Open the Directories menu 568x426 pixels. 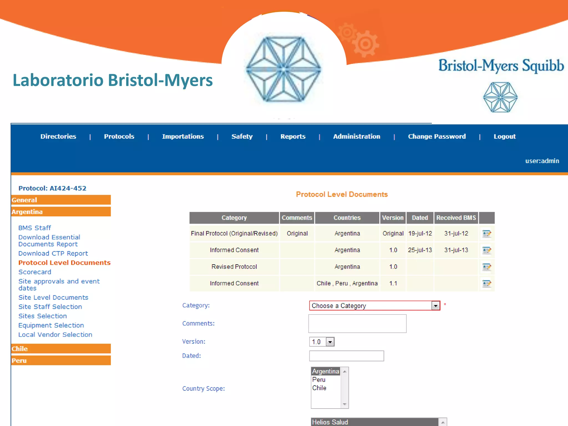[58, 136]
